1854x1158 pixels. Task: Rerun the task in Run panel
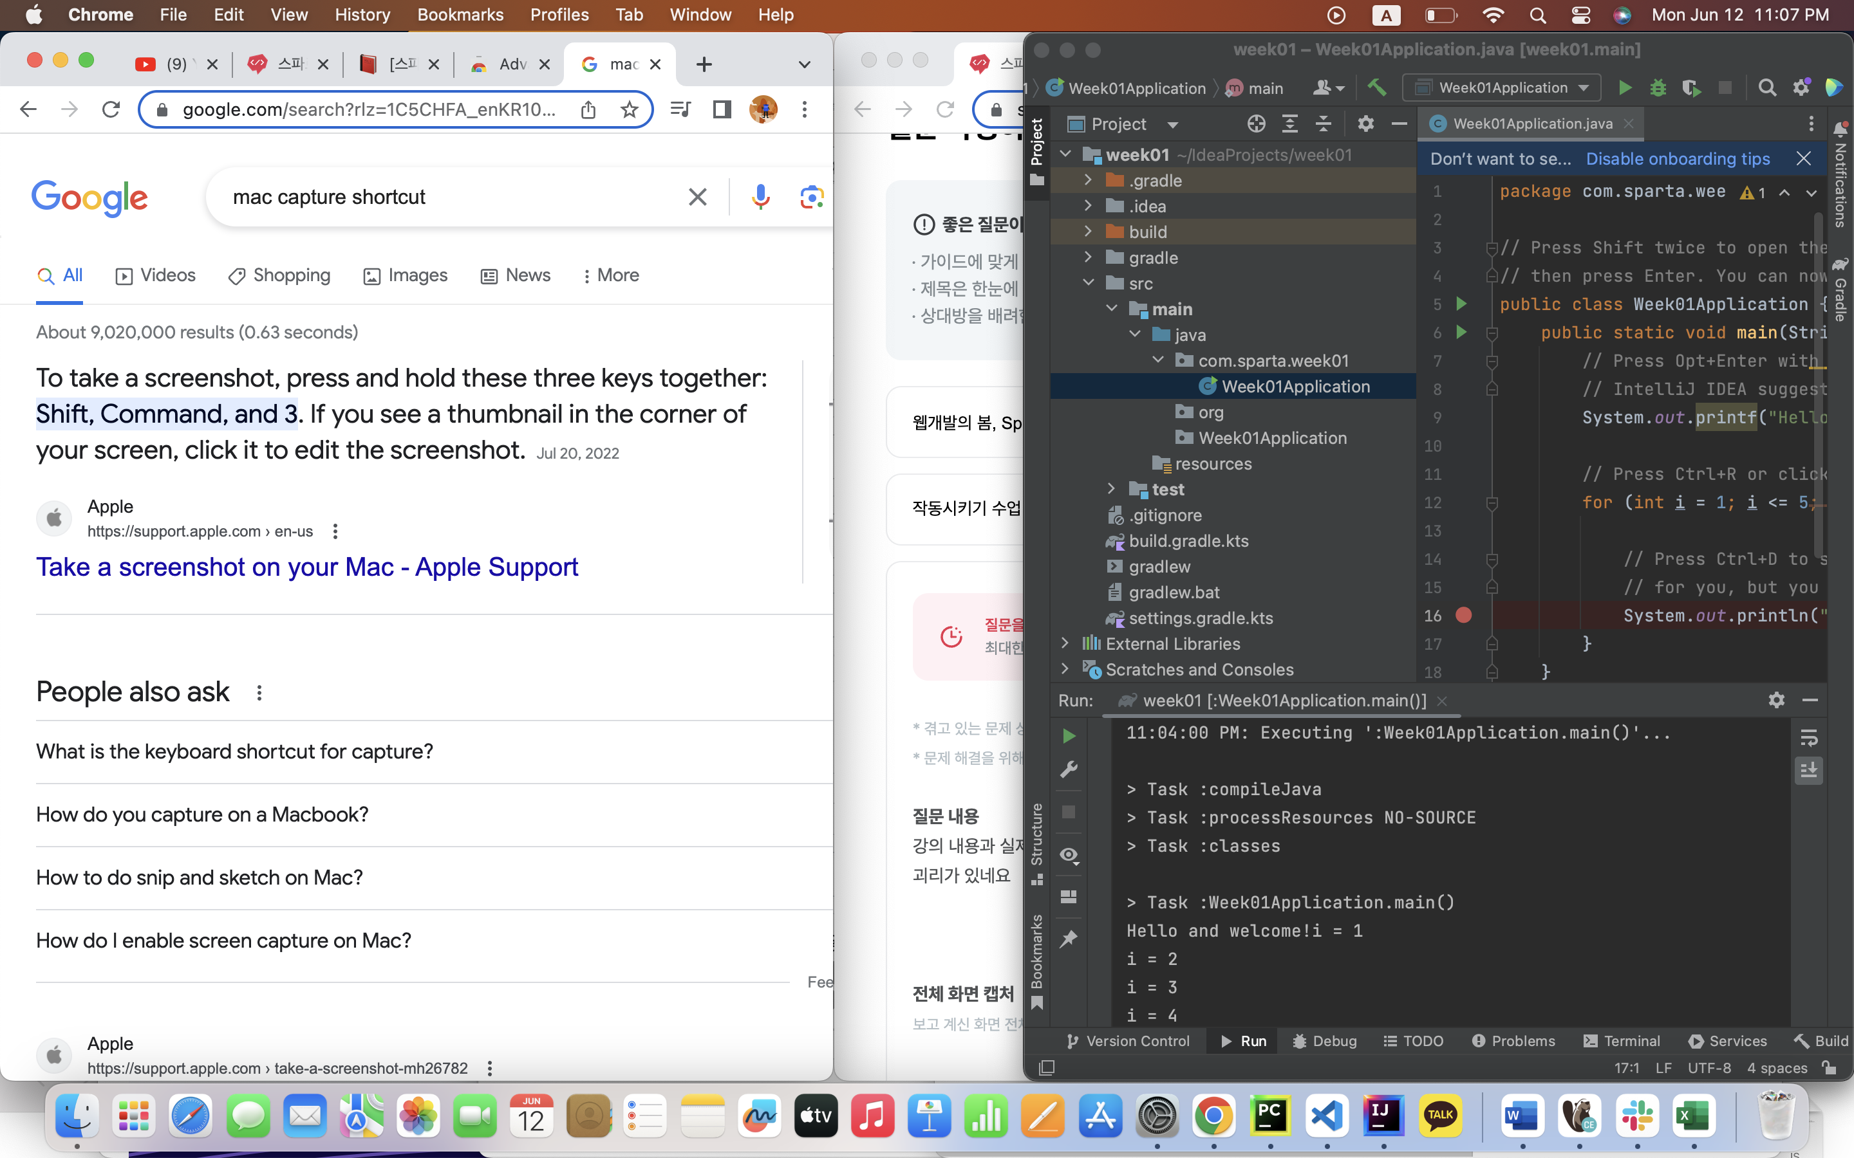pos(1069,736)
